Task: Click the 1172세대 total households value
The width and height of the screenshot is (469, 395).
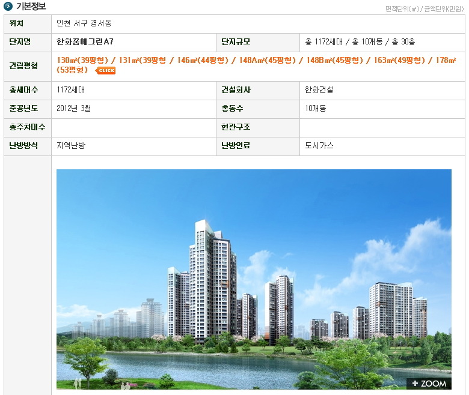Action: (70, 89)
